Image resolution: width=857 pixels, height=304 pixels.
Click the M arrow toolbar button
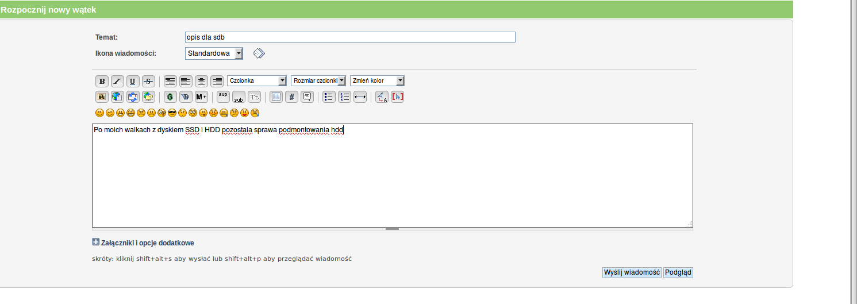tap(201, 97)
